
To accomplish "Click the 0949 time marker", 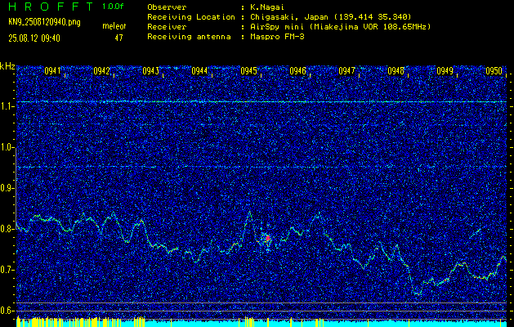I will pos(445,71).
